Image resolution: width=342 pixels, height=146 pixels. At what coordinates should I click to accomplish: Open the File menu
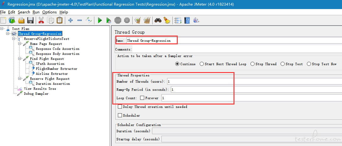coord(3,12)
